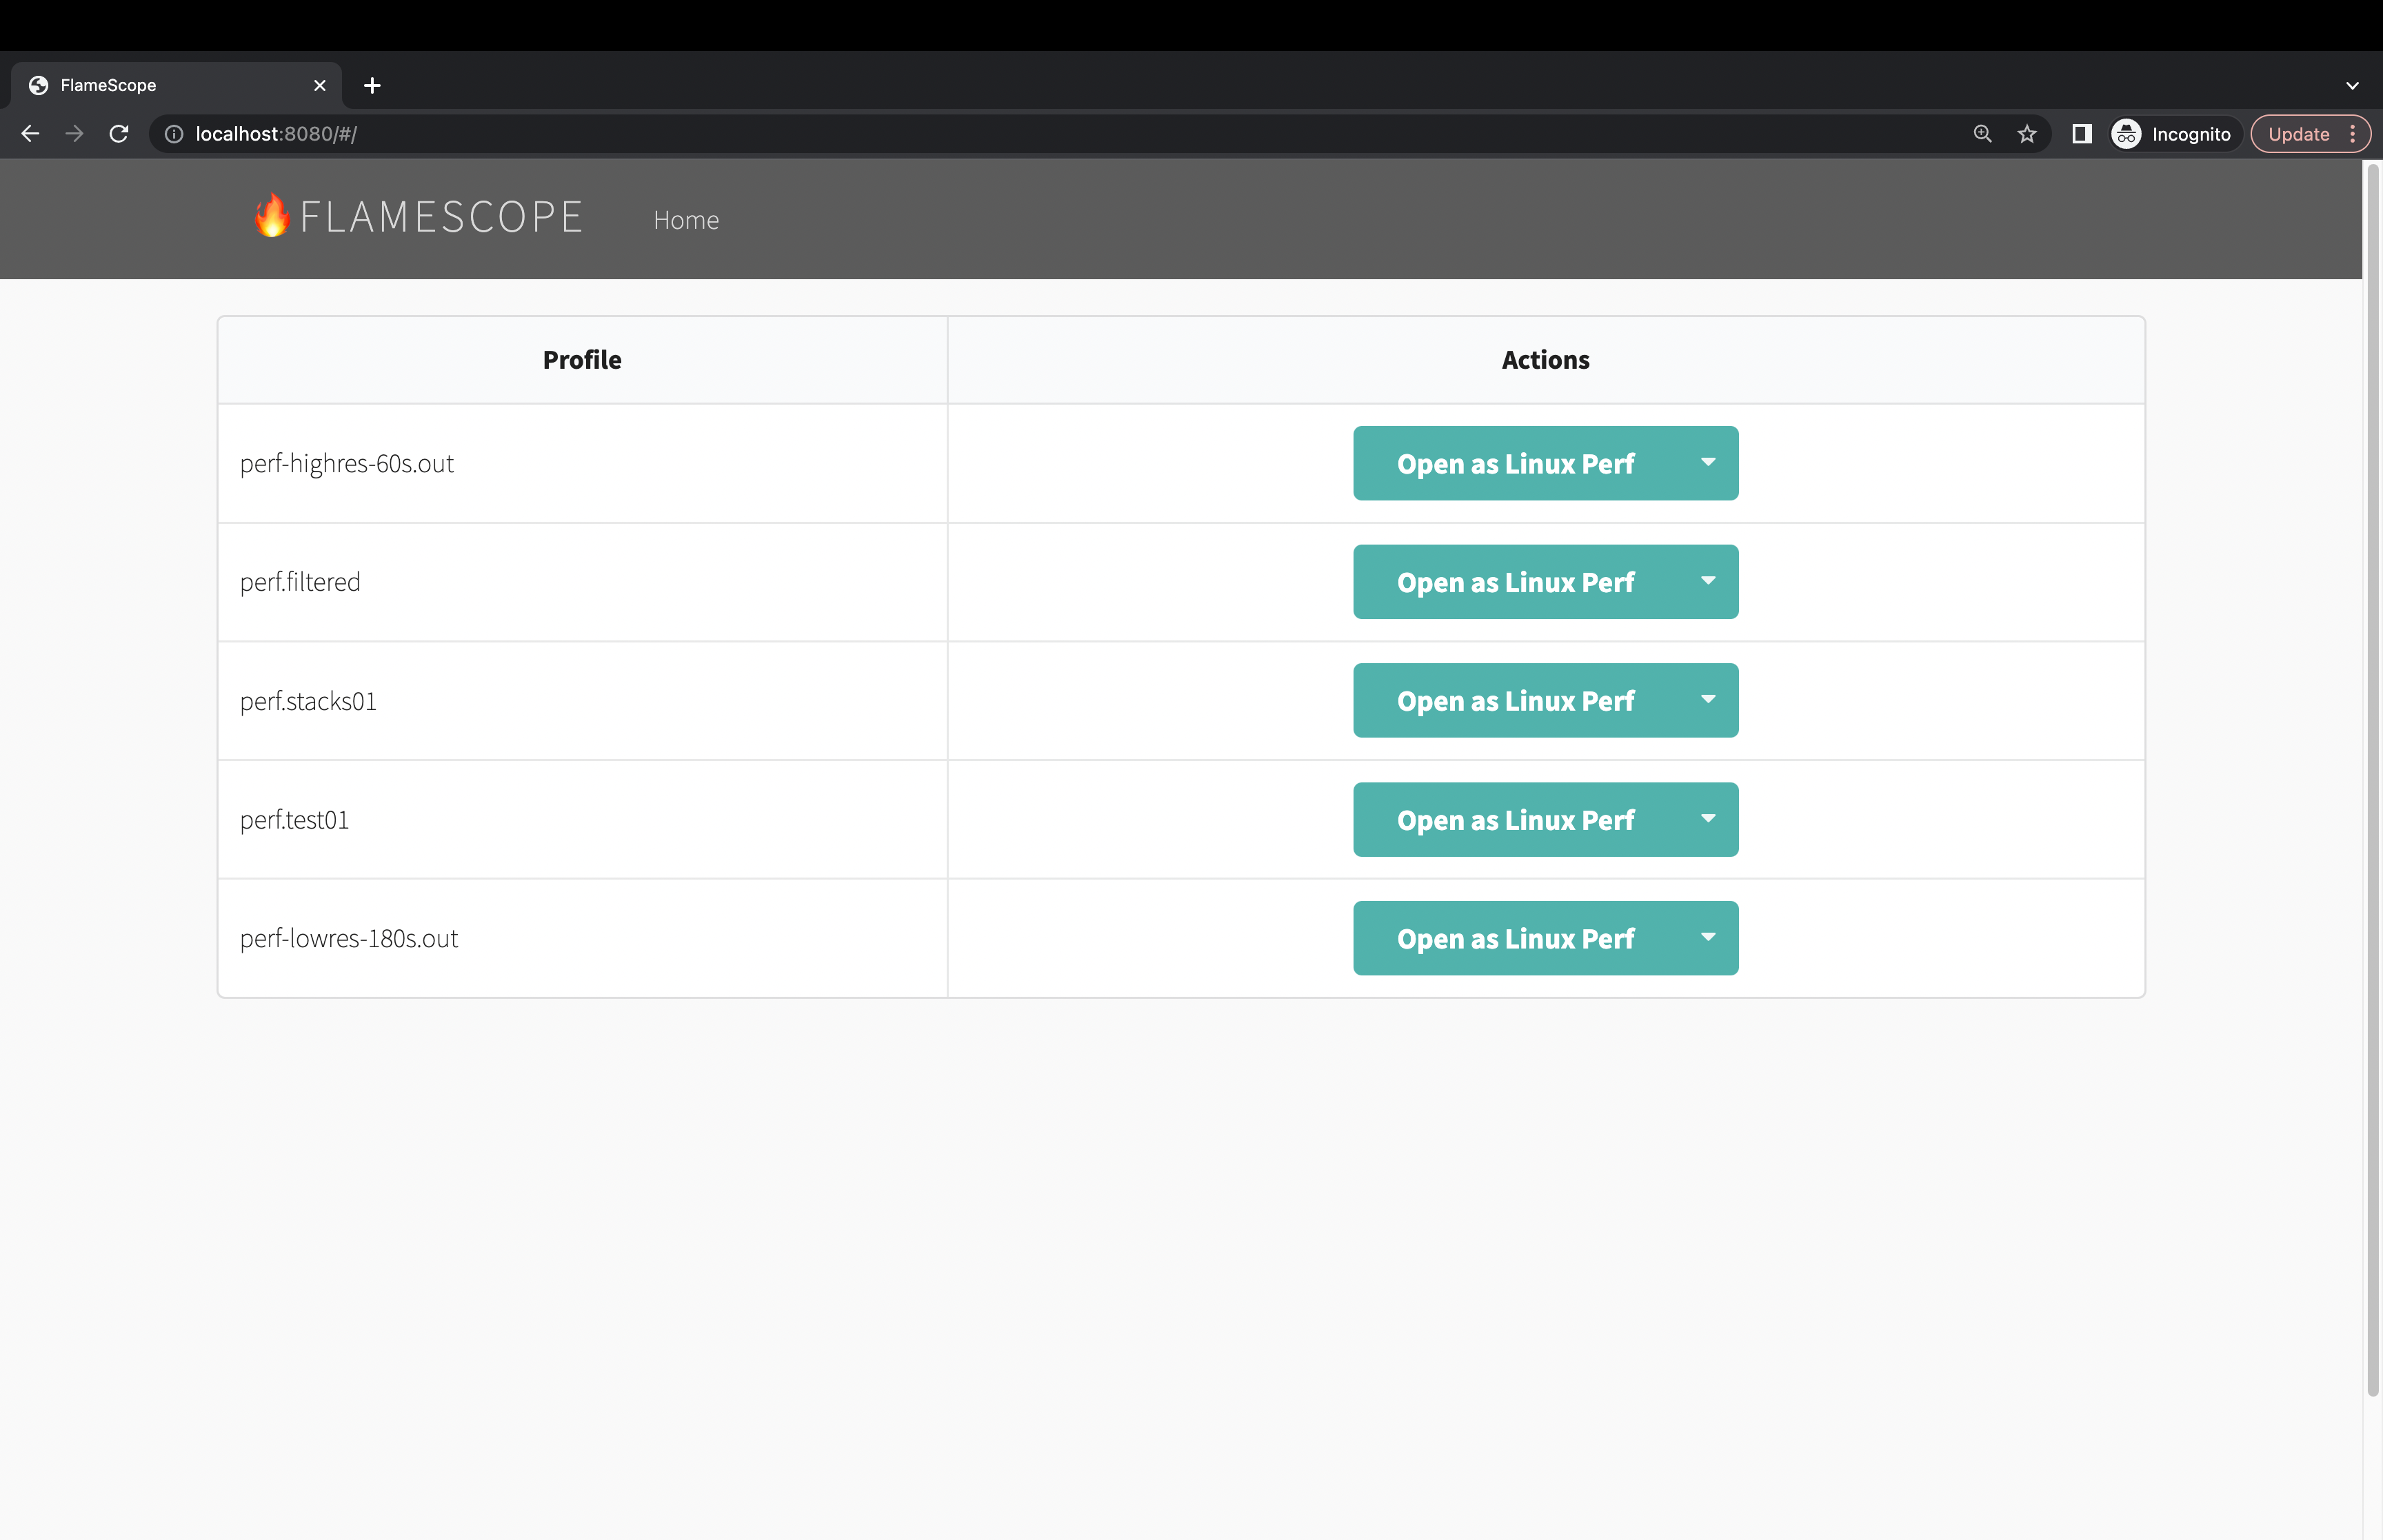This screenshot has height=1540, width=2383.
Task: Click the Incognito profile icon
Action: (2127, 134)
